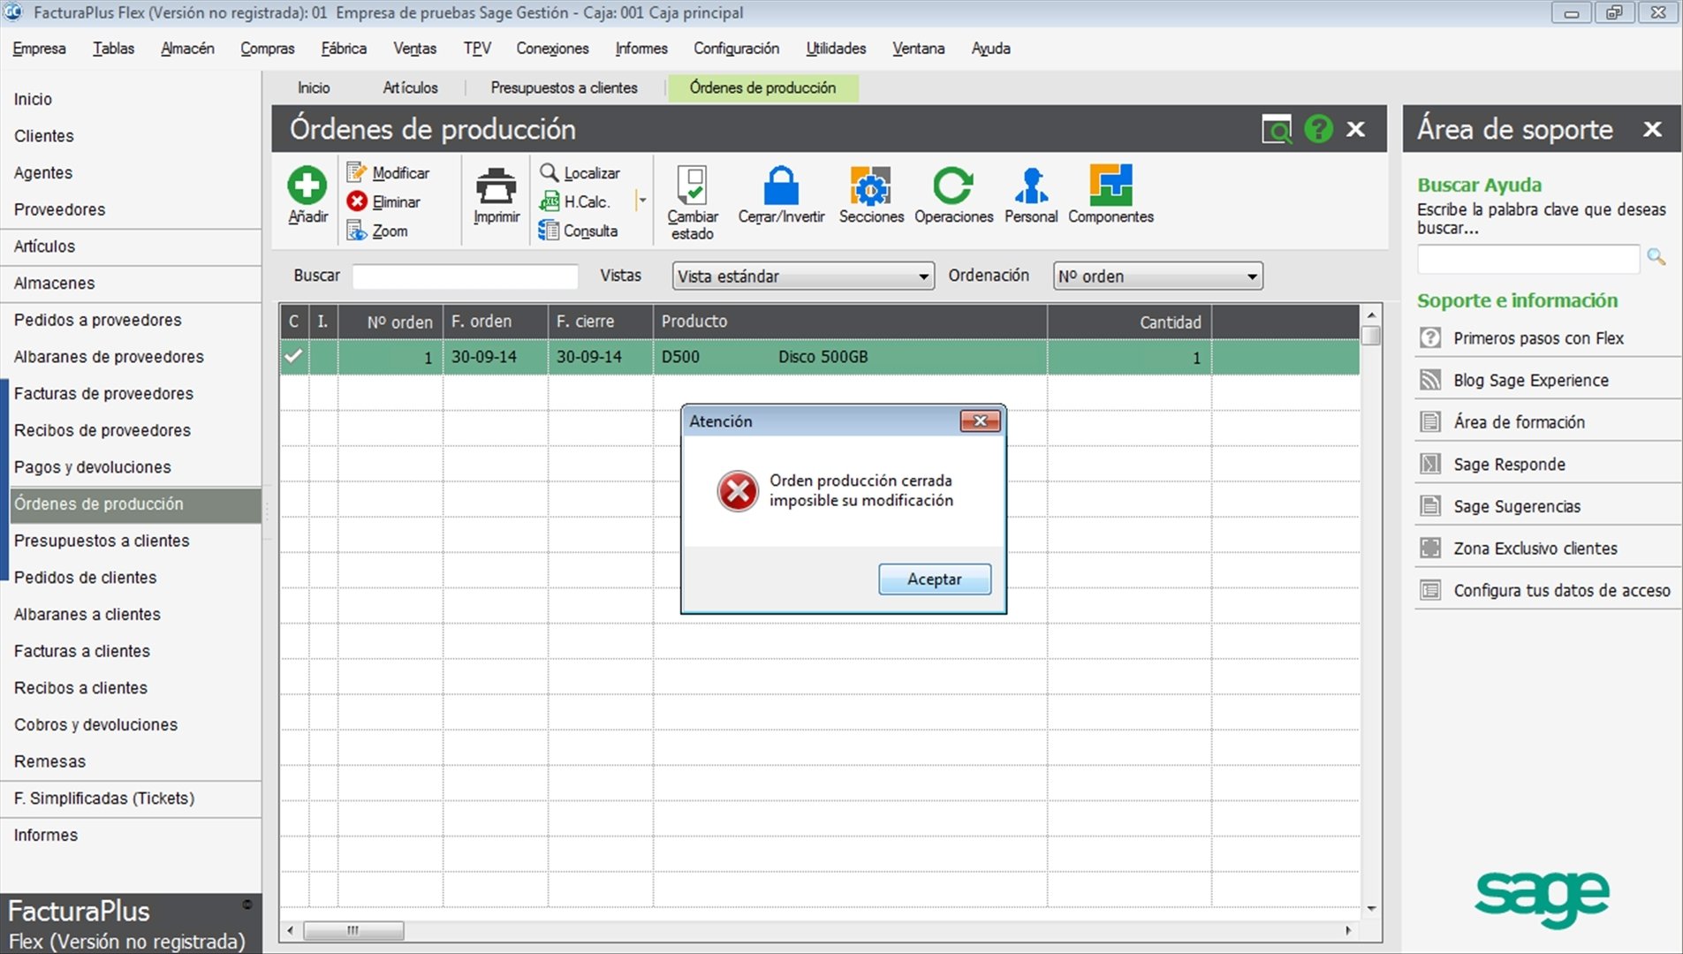Viewport: 1683px width, 954px height.
Task: Click the Buscar Ayuda search magnifier icon
Action: [x=1656, y=257]
